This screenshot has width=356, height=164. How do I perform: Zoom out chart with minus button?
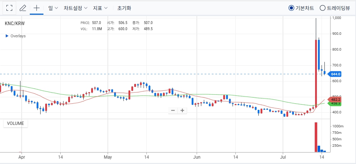(173, 111)
